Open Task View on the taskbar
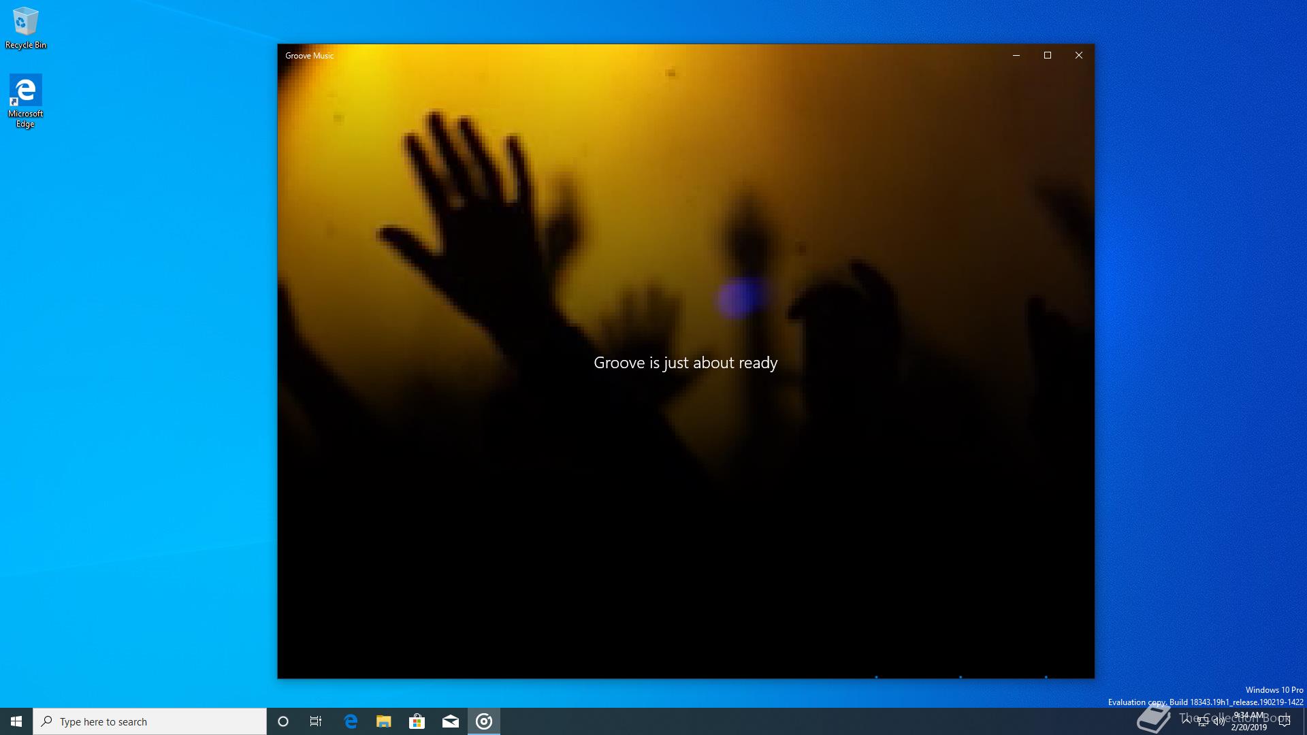The width and height of the screenshot is (1307, 735). point(316,721)
